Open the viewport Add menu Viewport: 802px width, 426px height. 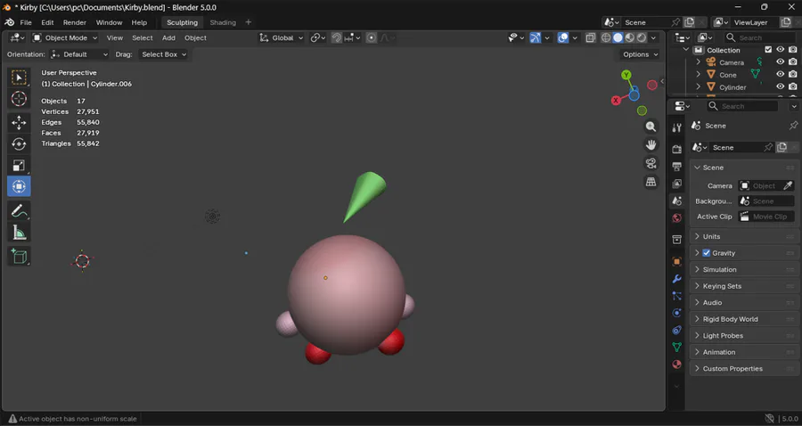coord(168,37)
